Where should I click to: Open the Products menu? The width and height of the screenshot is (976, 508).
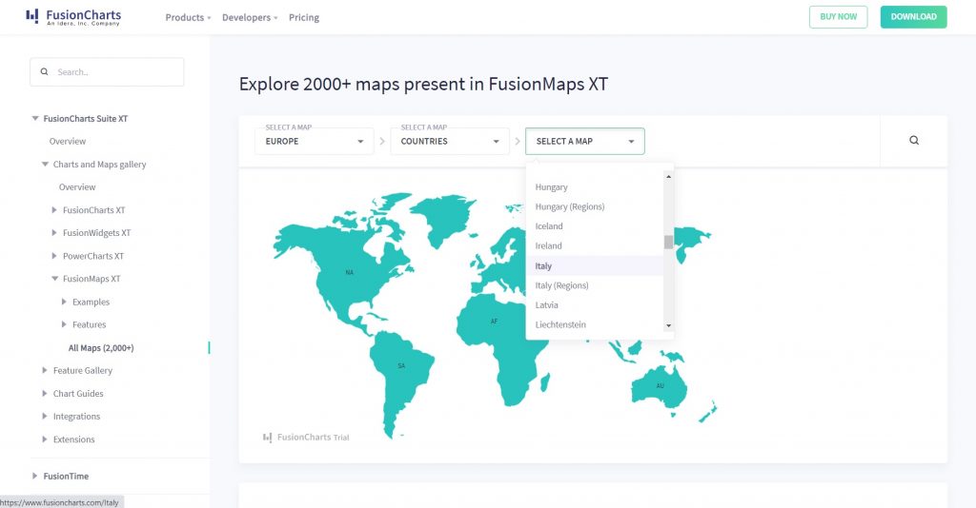click(x=188, y=17)
